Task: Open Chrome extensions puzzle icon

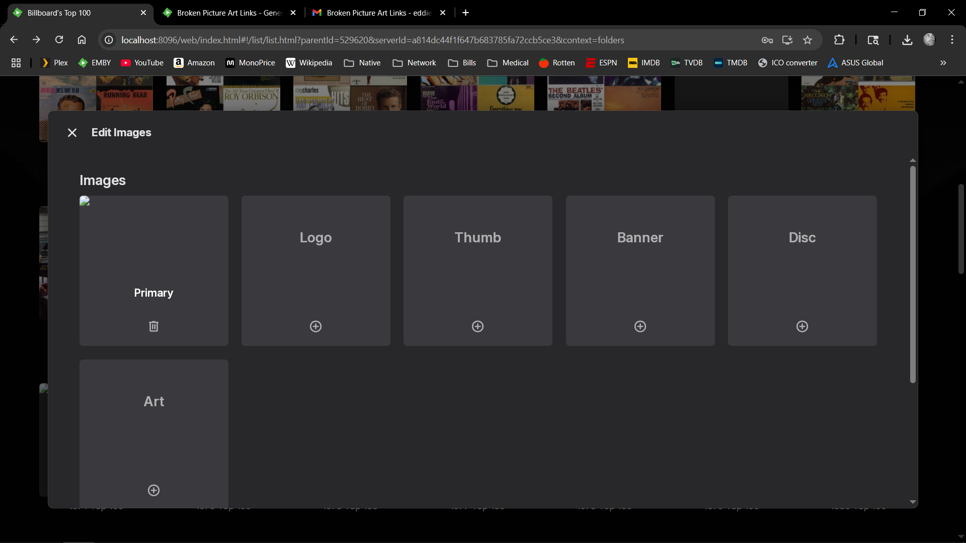Action: pos(839,40)
